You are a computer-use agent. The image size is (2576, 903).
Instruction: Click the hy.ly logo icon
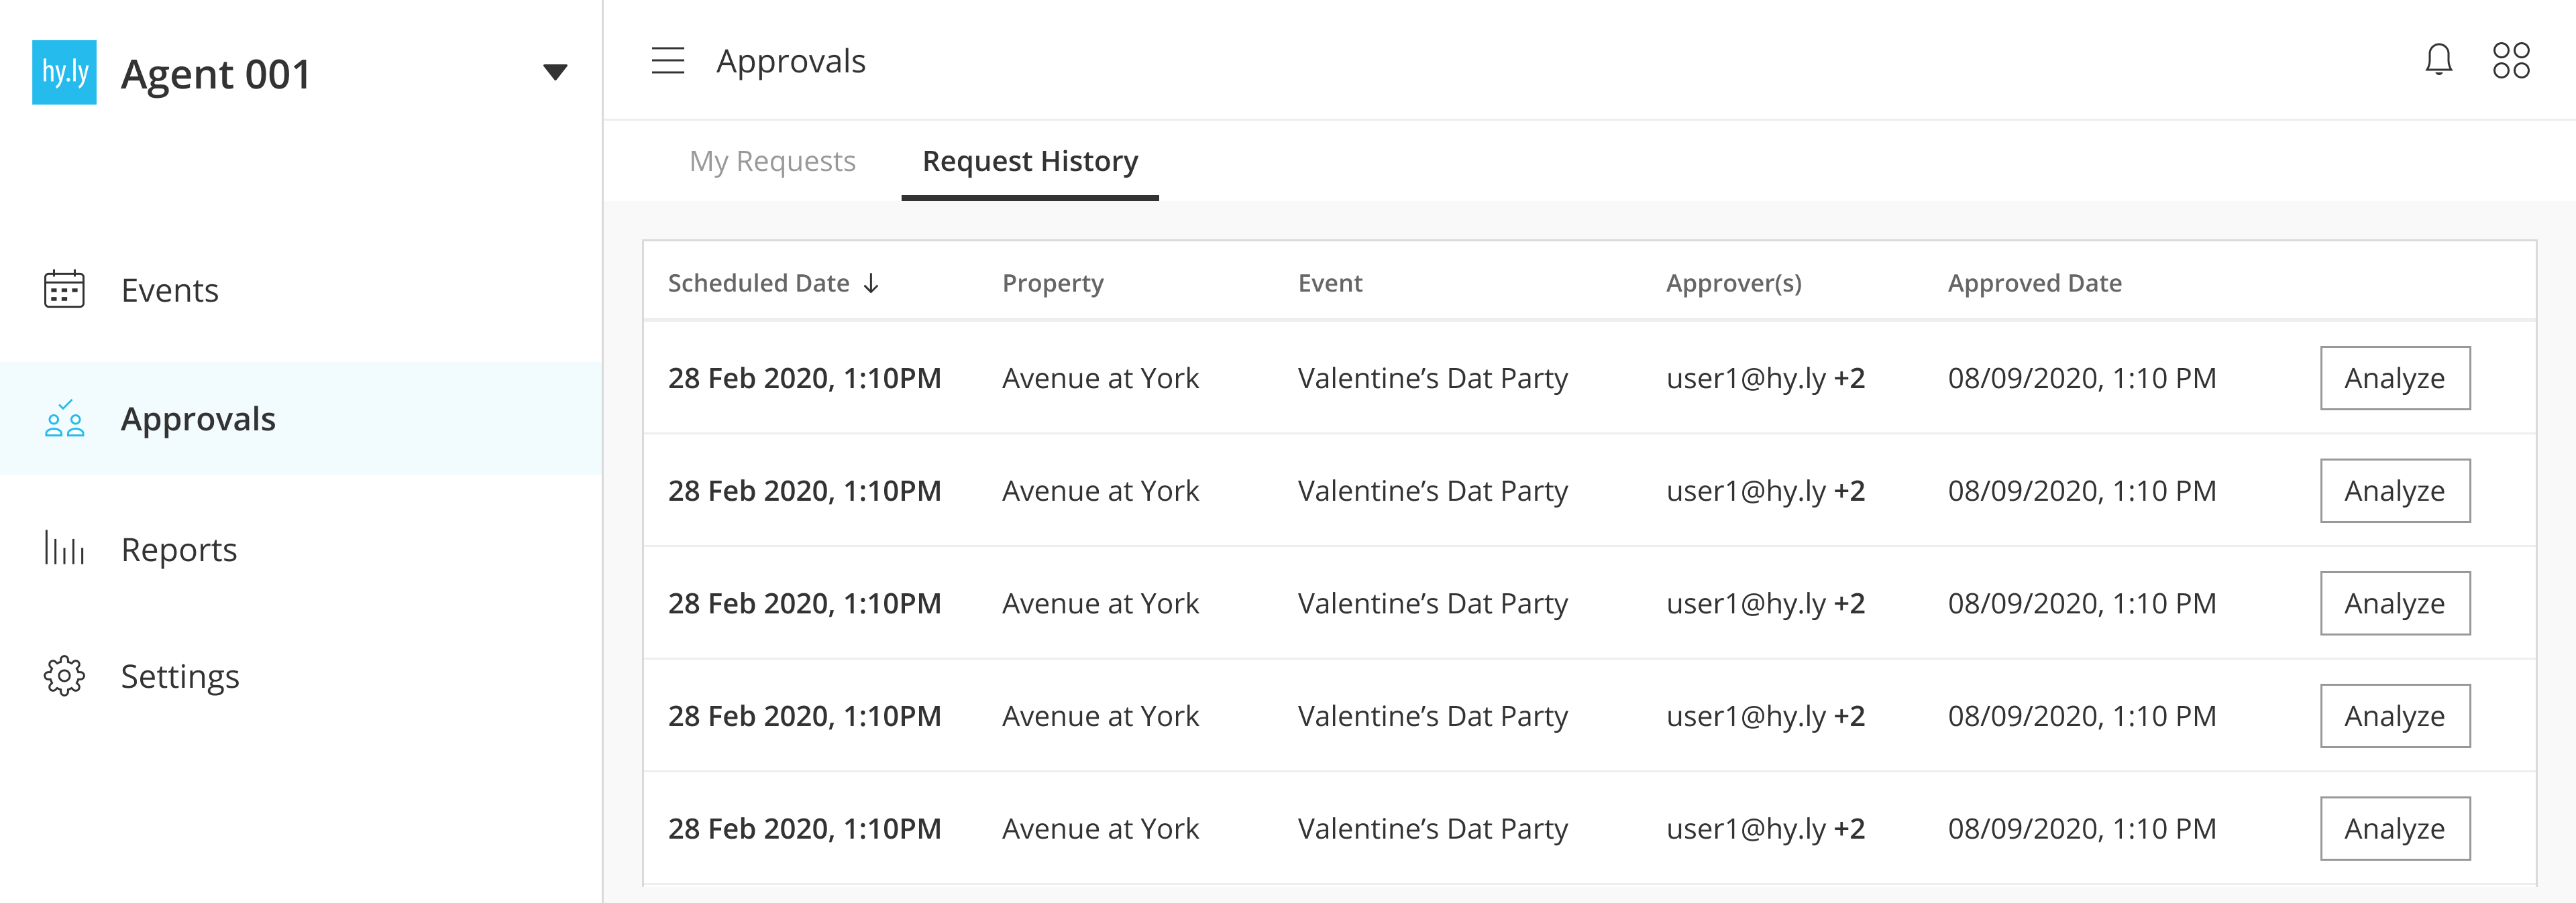64,72
